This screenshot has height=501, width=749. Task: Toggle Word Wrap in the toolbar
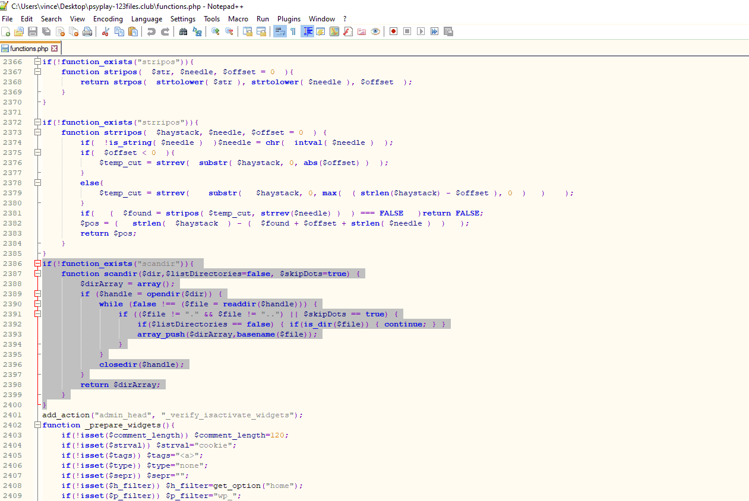pos(279,31)
